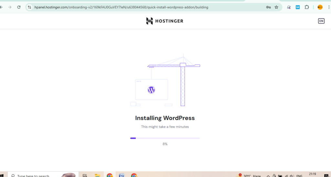Open the Extensions puzzle icon
This screenshot has width=331, height=177.
point(307,7)
